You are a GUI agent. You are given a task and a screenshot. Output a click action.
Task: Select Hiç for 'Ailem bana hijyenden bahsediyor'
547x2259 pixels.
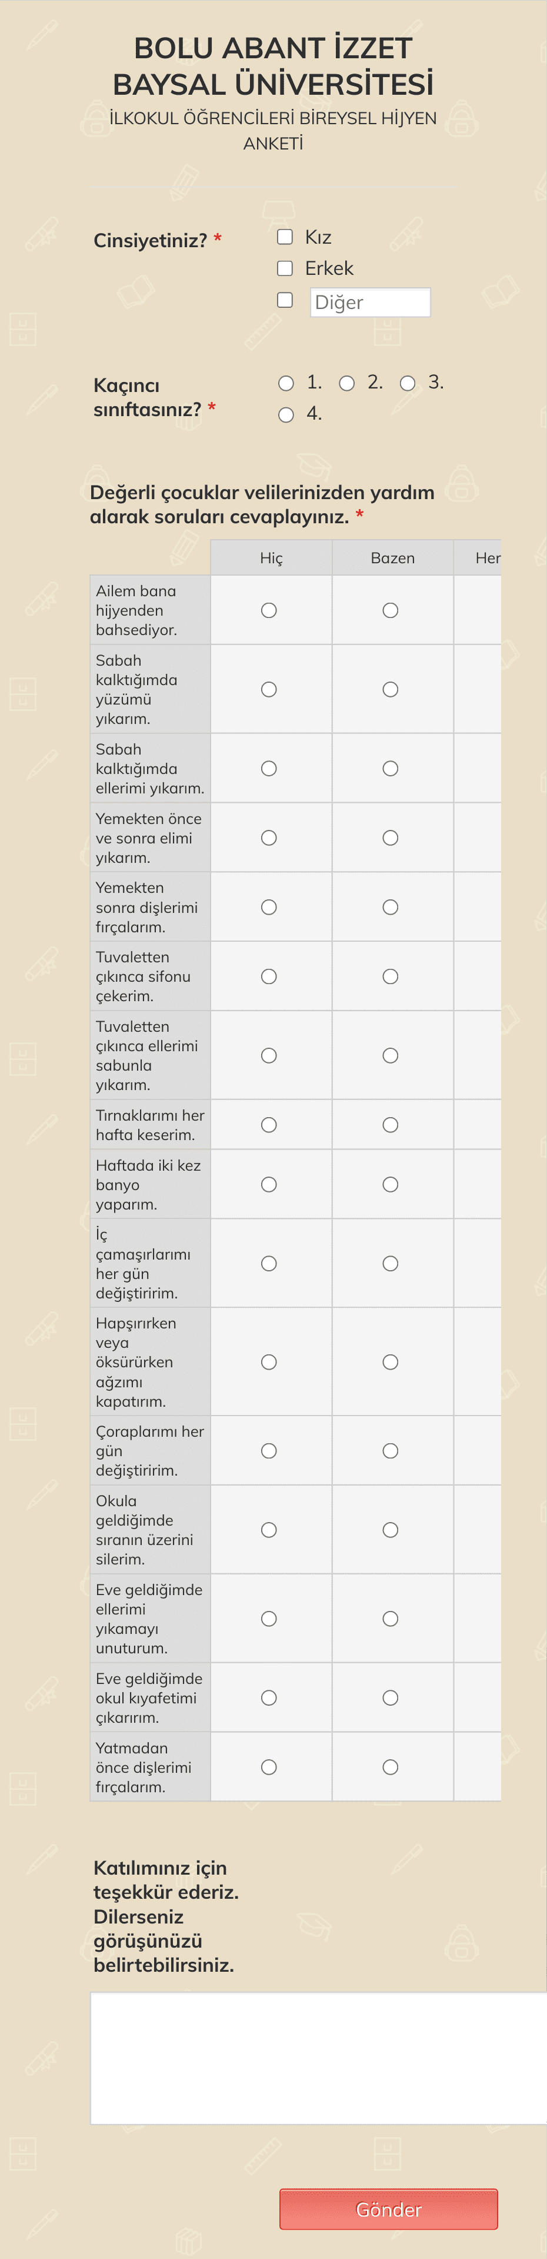point(269,610)
